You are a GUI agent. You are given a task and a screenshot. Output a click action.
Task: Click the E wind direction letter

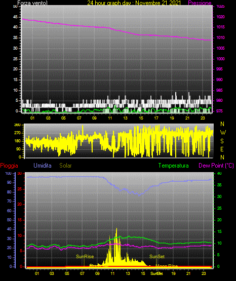point(222,149)
